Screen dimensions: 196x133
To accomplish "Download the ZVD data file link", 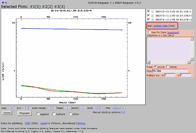I will click(x=27, y=123).
